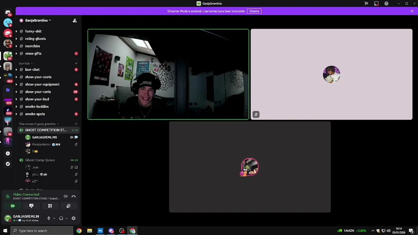This screenshot has height=235, width=418.
Task: Open headphone output options arrow
Action: point(66,218)
